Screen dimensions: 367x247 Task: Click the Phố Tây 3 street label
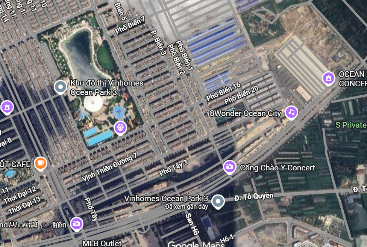[173, 168]
